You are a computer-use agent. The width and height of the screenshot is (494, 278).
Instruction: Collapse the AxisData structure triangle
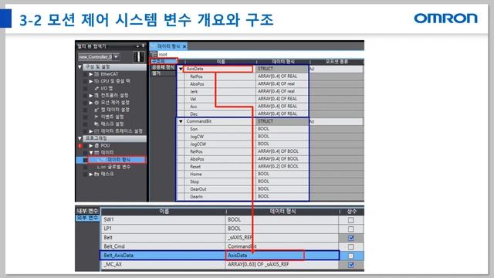(x=181, y=69)
